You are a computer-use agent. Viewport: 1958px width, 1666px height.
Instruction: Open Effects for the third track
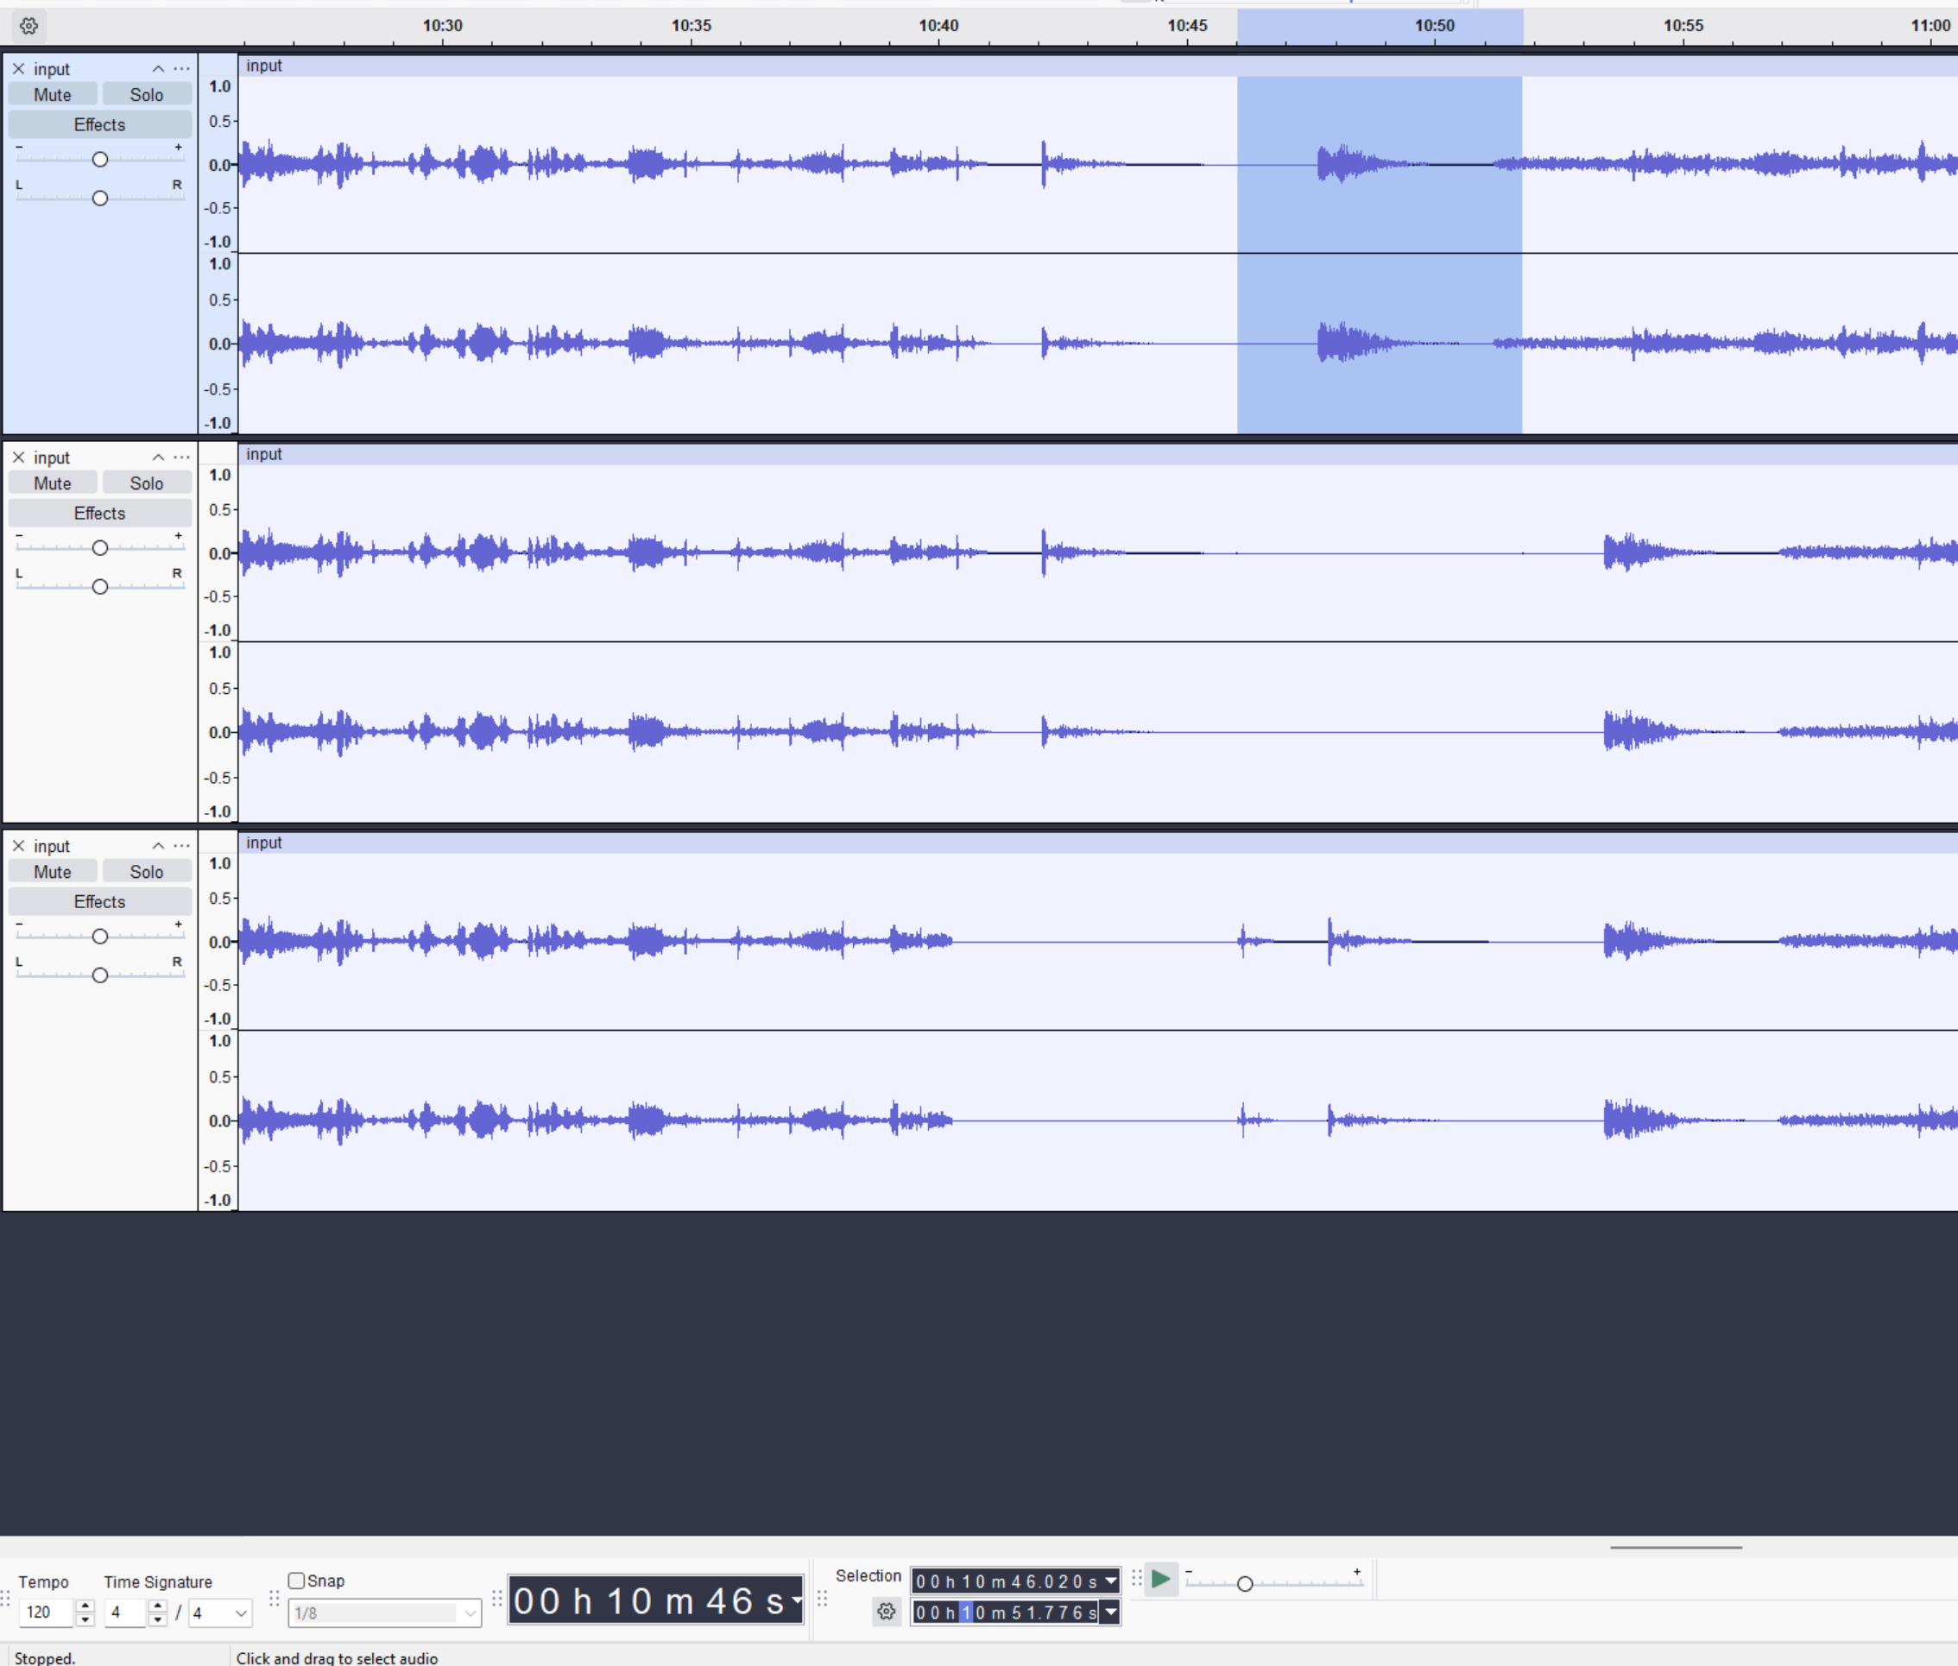pos(99,901)
